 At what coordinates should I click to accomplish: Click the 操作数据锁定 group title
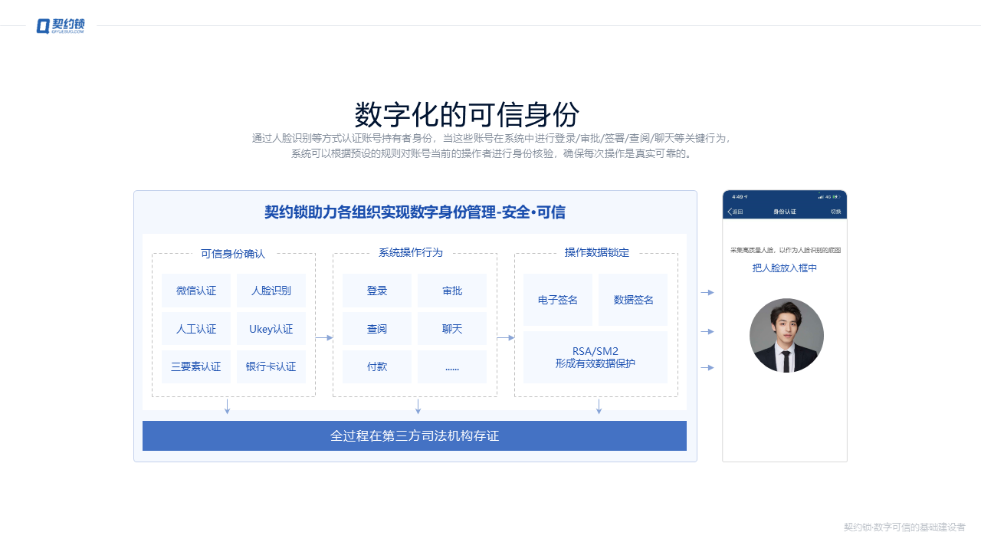(597, 252)
